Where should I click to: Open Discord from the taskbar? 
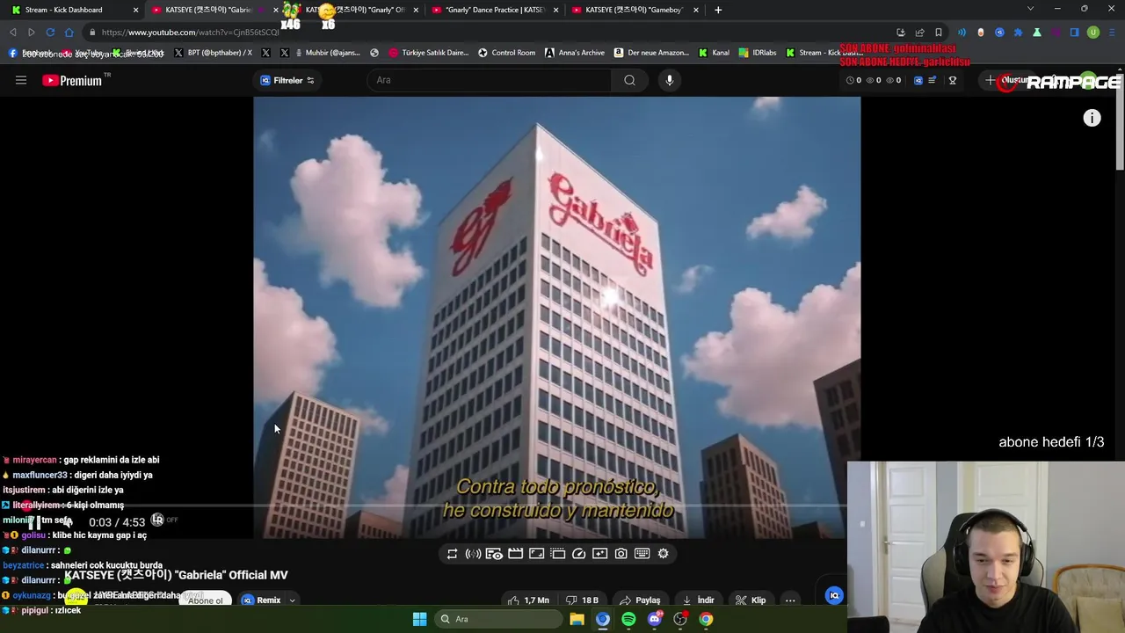(x=654, y=619)
